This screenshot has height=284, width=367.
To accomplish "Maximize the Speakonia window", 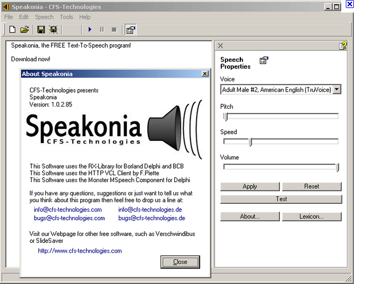I will coord(337,7).
